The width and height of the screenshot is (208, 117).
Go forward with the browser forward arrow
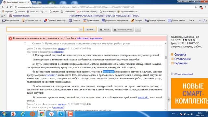(7, 7)
